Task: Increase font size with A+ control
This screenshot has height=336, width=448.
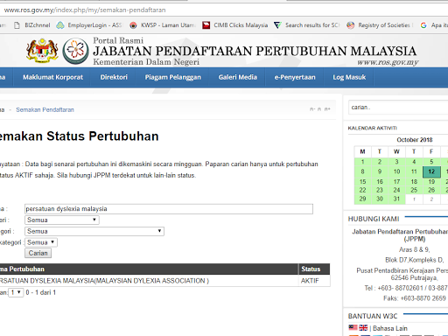Action: tap(327, 109)
